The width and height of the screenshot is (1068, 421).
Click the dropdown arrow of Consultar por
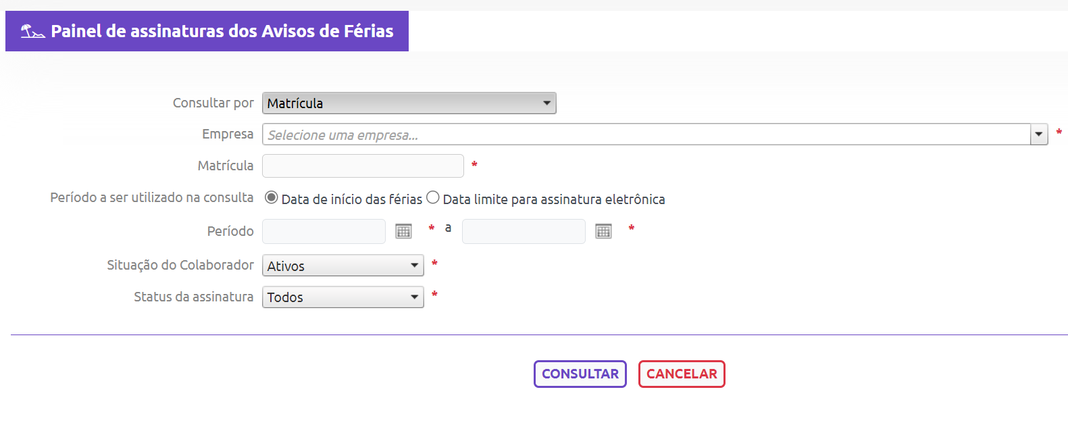pos(546,103)
